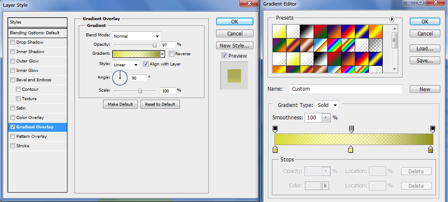Click the Smoothness value field
The width and height of the screenshot is (448, 202).
313,118
